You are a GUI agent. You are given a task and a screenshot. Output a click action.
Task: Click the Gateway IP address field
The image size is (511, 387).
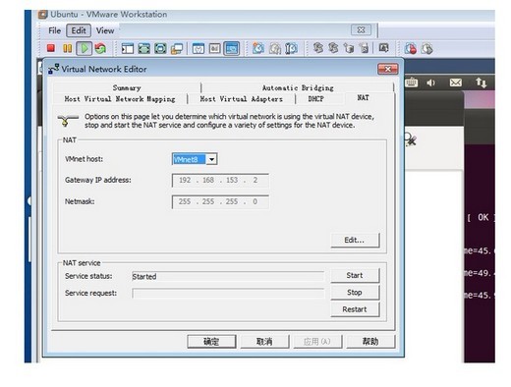point(220,180)
